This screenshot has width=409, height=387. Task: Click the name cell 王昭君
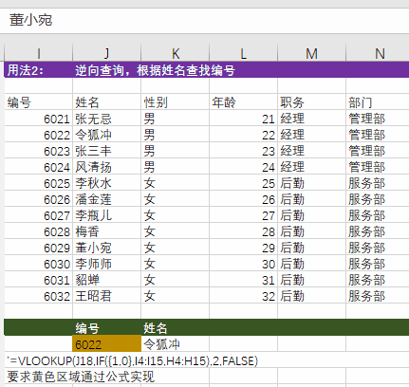tap(107, 296)
